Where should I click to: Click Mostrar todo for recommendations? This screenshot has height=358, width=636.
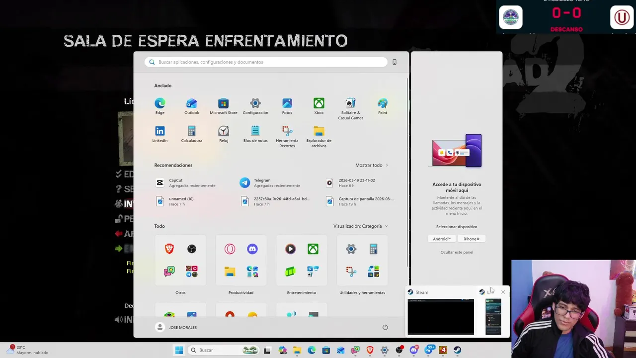(372, 165)
